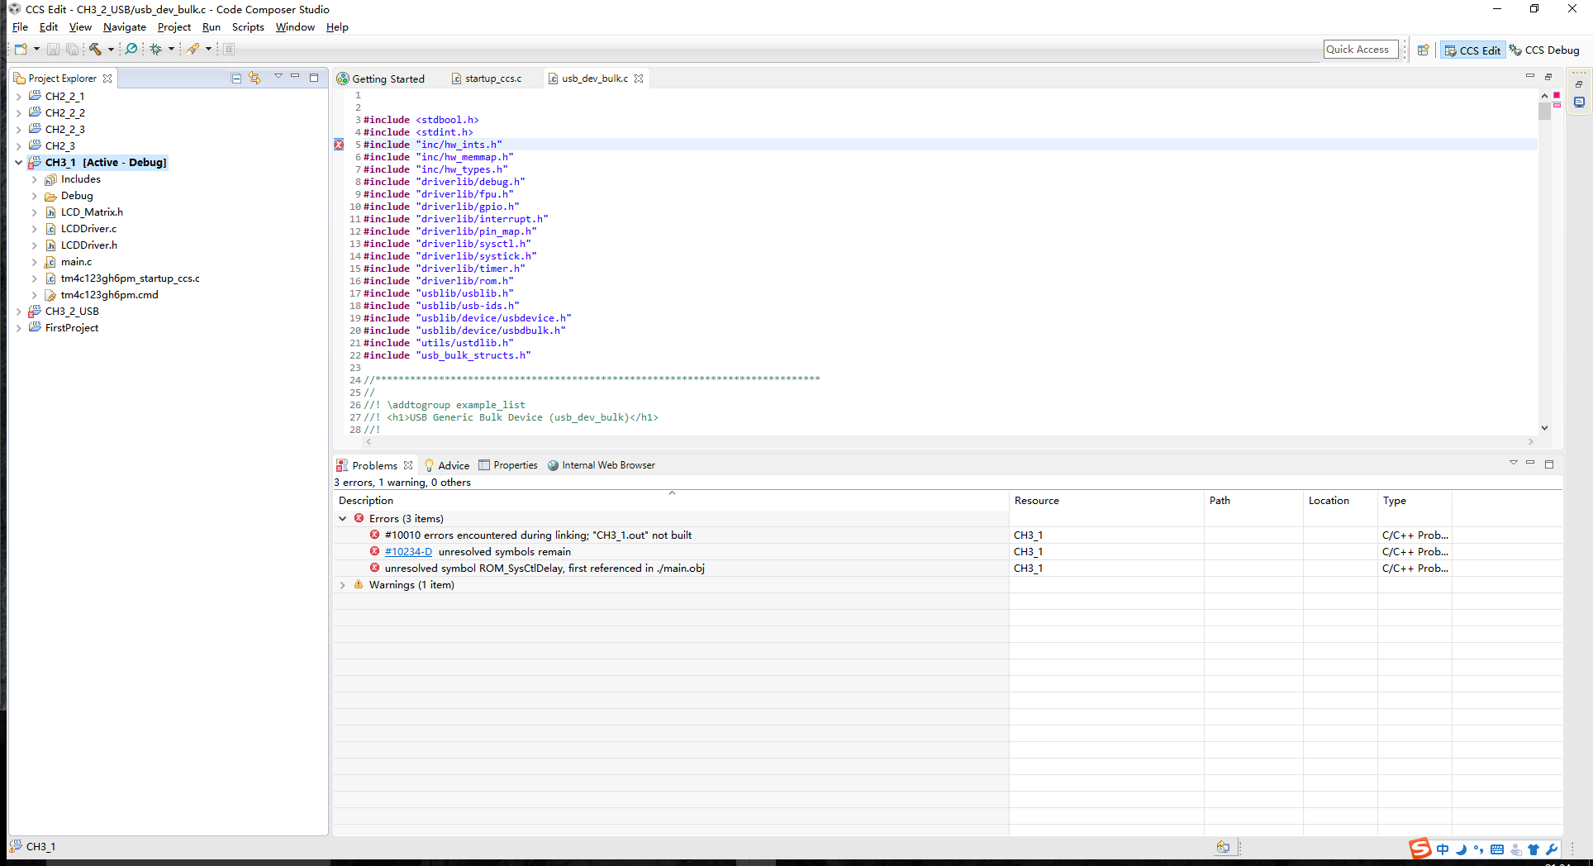Viewport: 1593px width, 866px height.
Task: Open the Build hammer dropdown arrow
Action: click(111, 50)
